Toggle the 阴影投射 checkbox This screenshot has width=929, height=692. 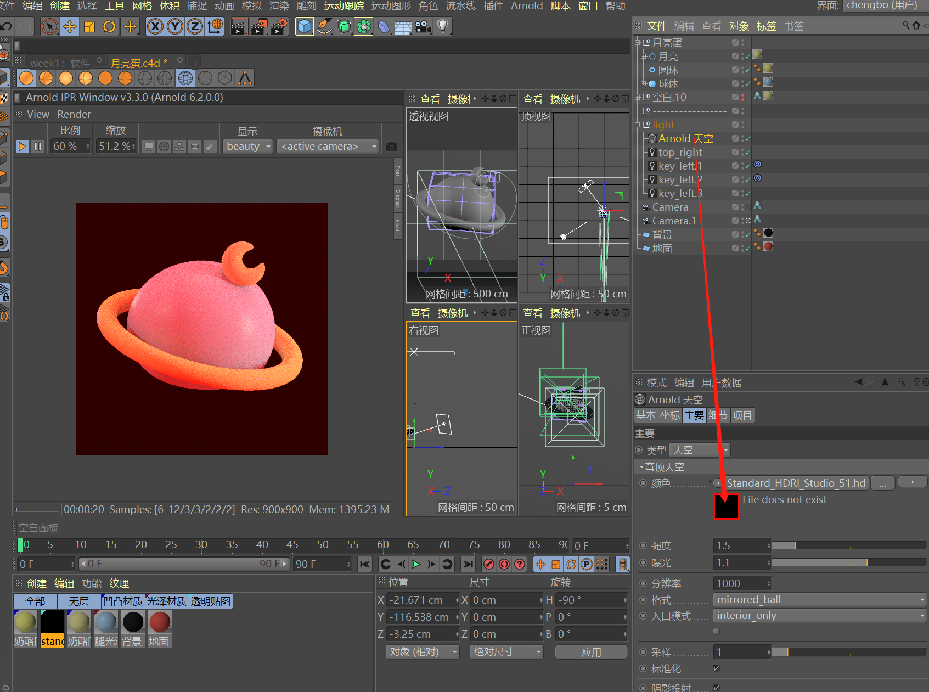pyautogui.click(x=716, y=687)
